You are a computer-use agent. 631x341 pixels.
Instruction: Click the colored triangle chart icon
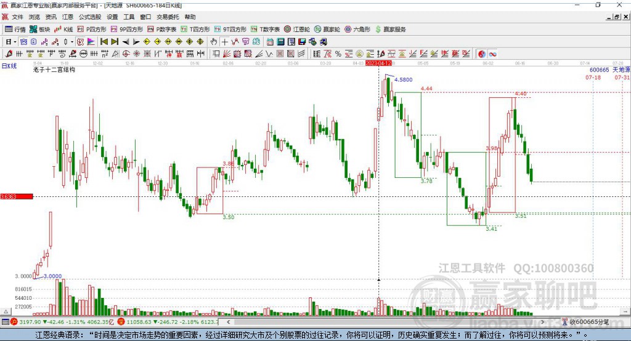click(91, 42)
